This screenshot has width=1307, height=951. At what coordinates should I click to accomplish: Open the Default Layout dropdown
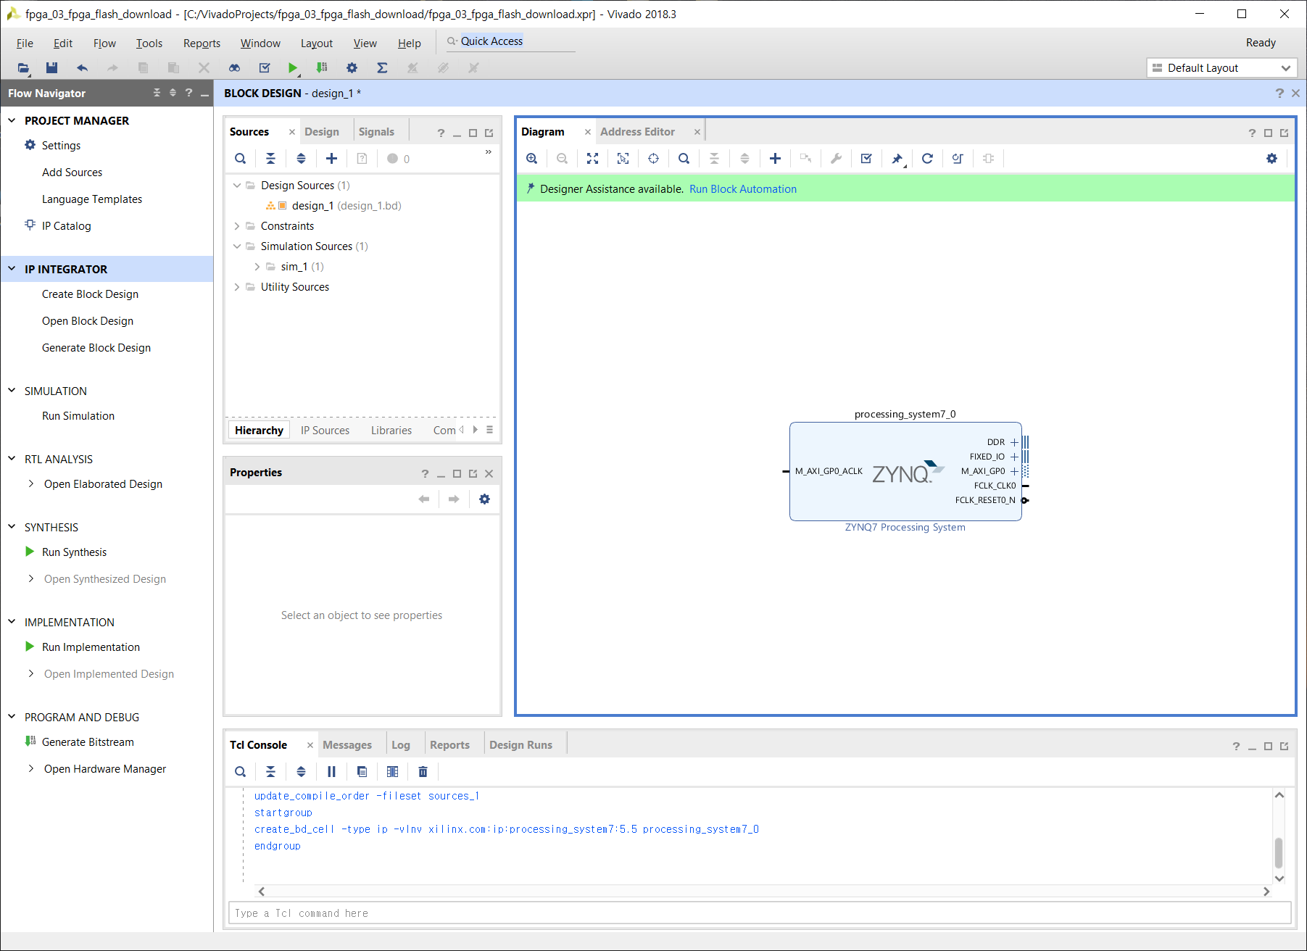tap(1222, 68)
